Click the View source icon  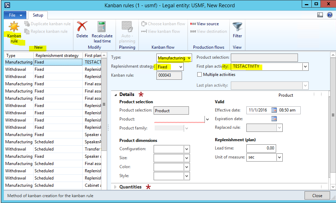(193, 24)
